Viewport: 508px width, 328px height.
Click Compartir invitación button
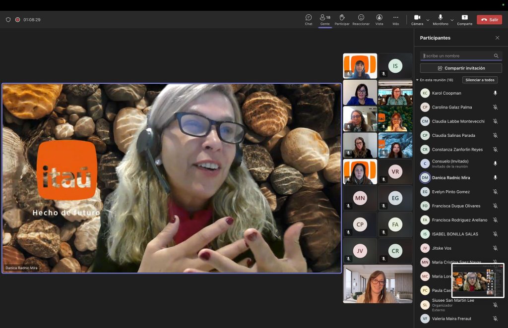461,68
